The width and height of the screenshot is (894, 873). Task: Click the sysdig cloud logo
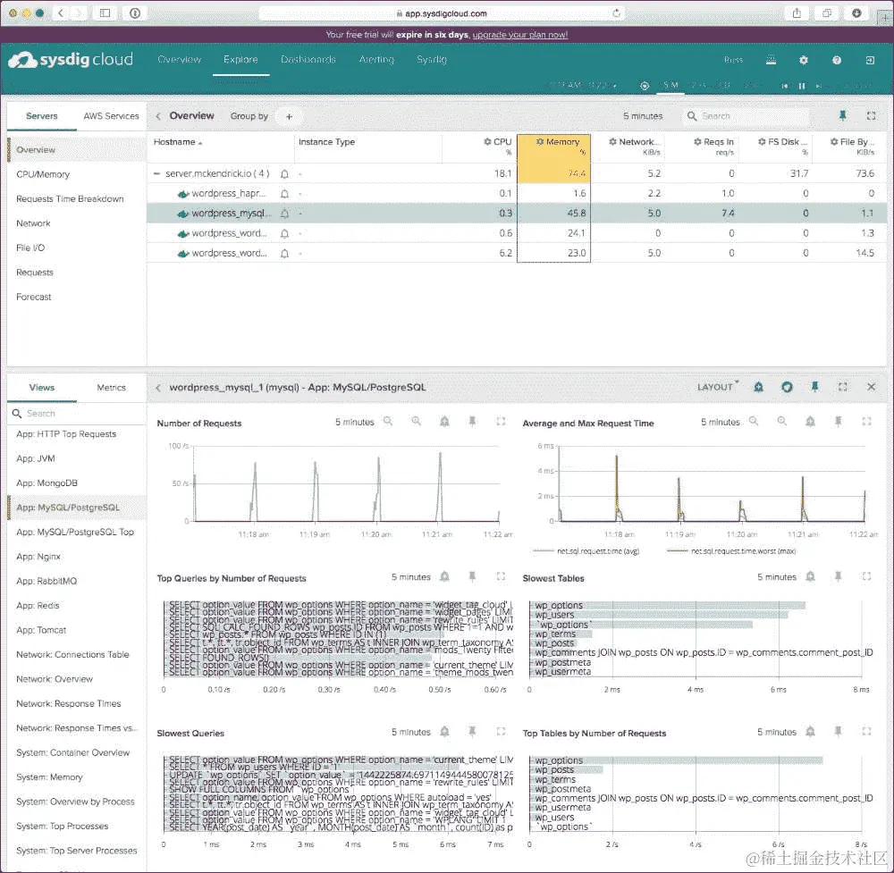click(71, 59)
